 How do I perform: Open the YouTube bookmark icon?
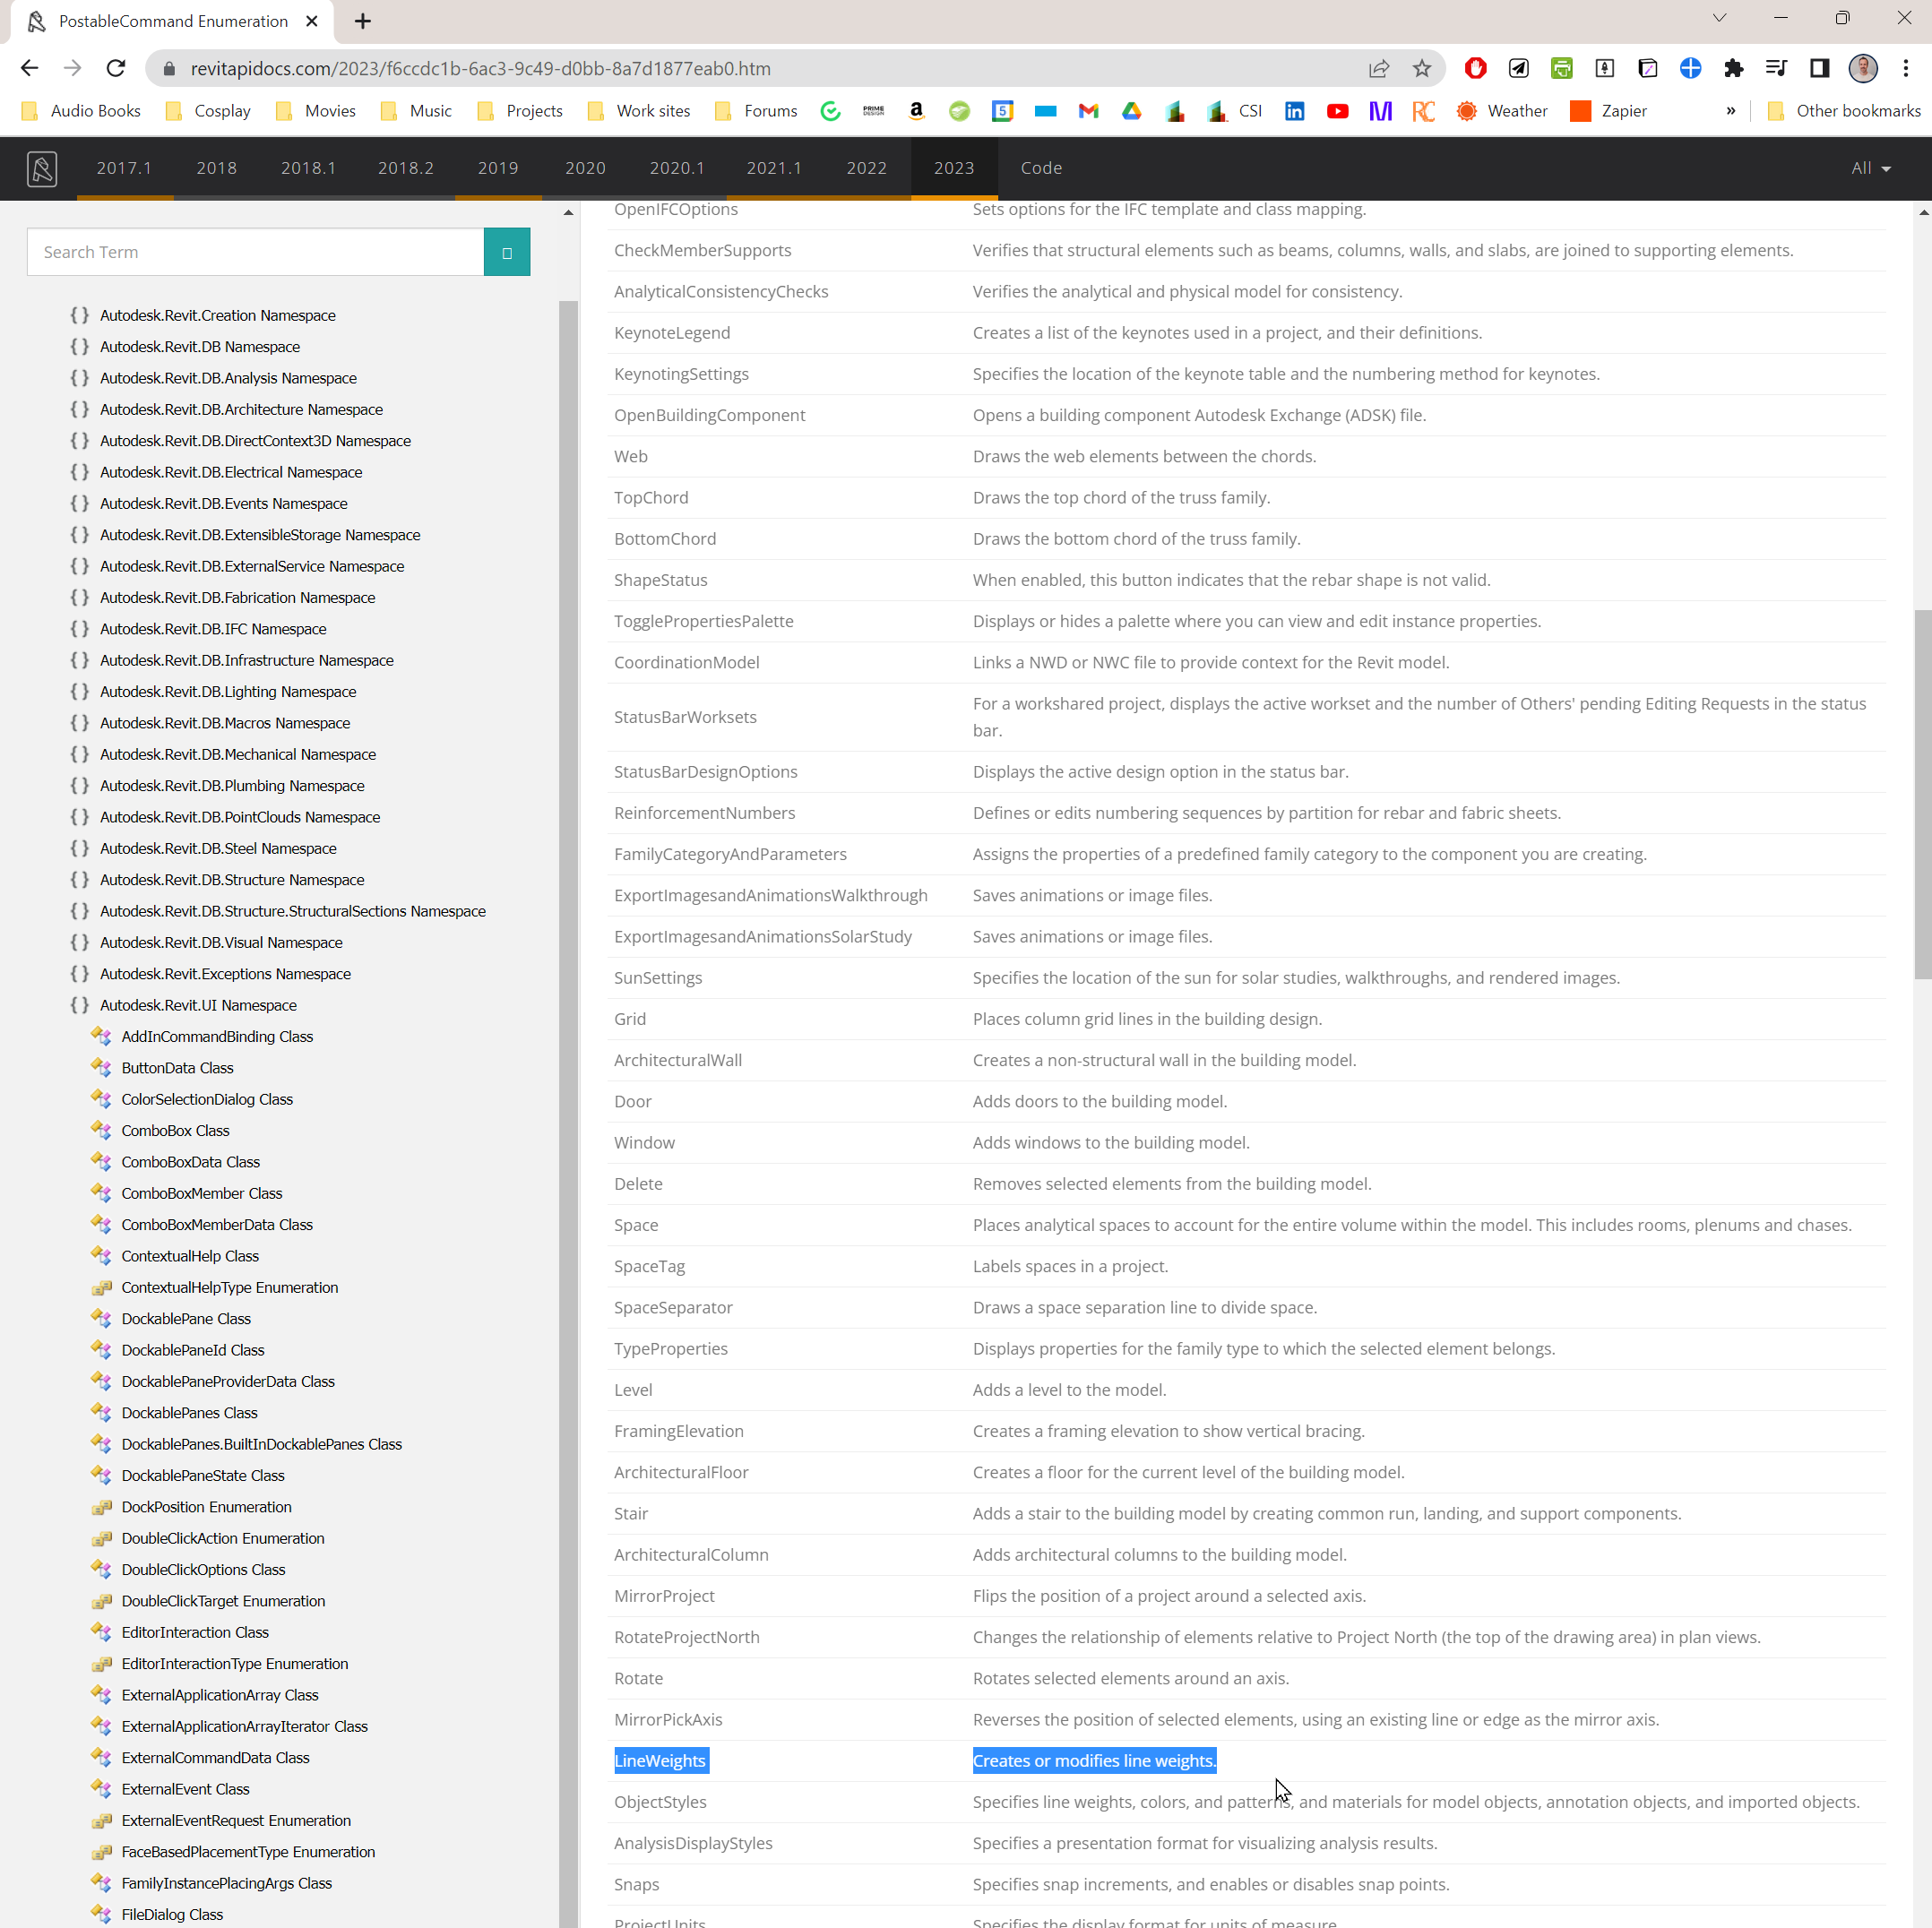click(x=1337, y=111)
